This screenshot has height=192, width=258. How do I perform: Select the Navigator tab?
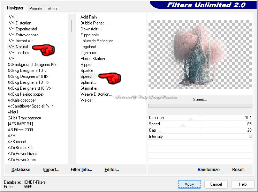pyautogui.click(x=15, y=8)
